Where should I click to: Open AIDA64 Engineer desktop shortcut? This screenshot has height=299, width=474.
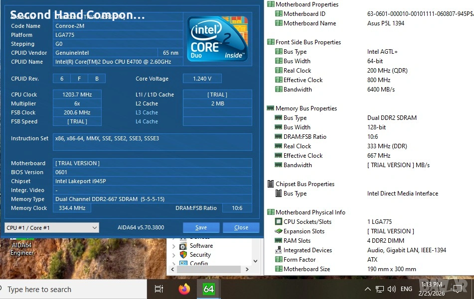(x=22, y=248)
